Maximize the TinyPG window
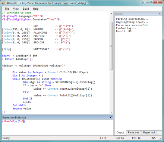The width and height of the screenshot is (164, 142). pyautogui.click(x=150, y=2)
